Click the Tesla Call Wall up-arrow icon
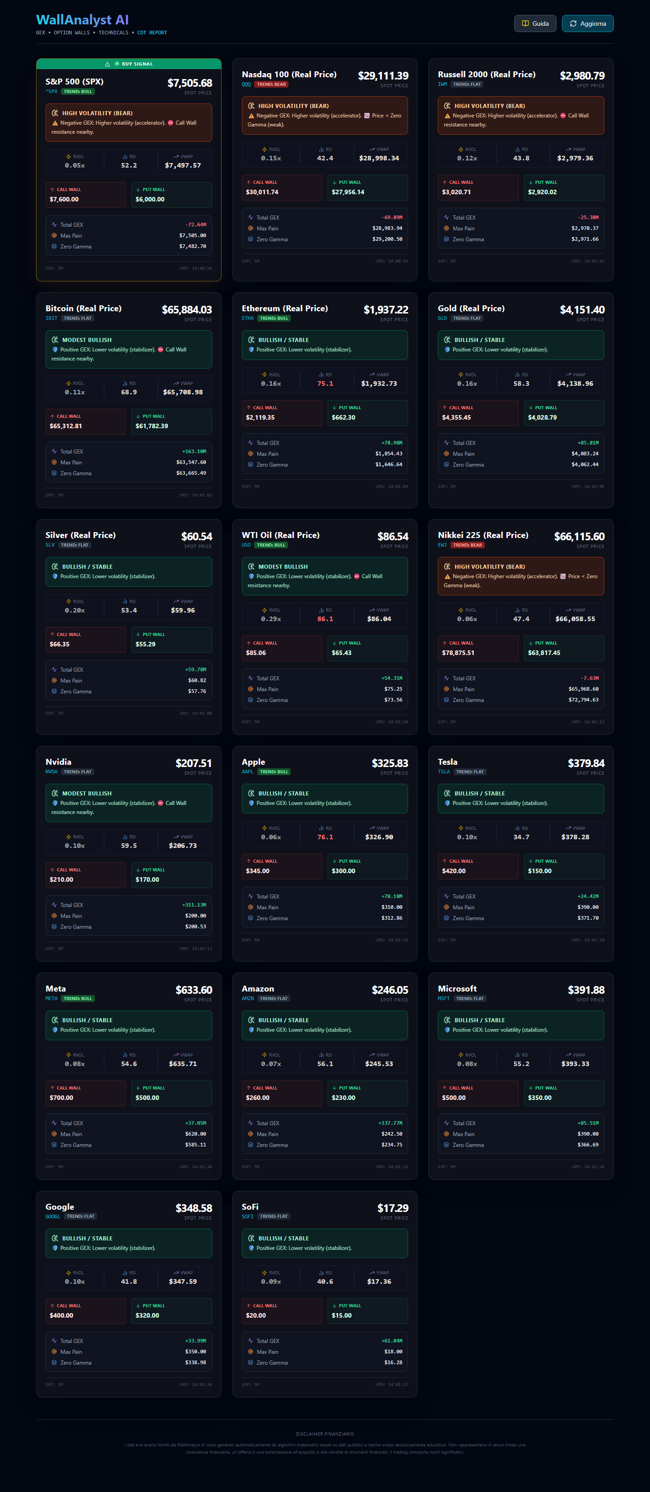The width and height of the screenshot is (650, 1492). (445, 861)
